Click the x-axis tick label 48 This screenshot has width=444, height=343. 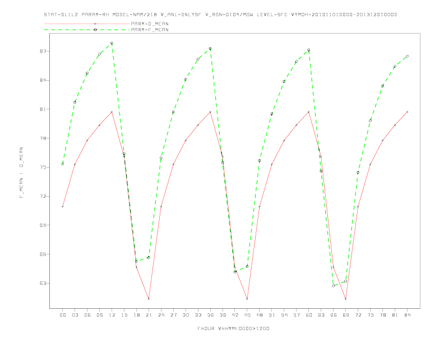pos(260,315)
